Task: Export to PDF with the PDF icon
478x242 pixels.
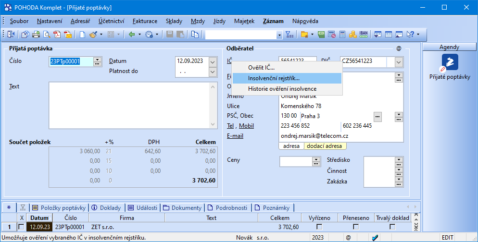Action: click(x=57, y=35)
